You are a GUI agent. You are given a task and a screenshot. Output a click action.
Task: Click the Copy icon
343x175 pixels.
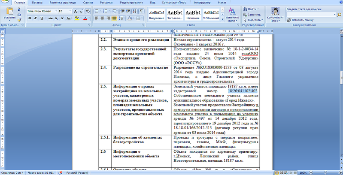(19, 15)
